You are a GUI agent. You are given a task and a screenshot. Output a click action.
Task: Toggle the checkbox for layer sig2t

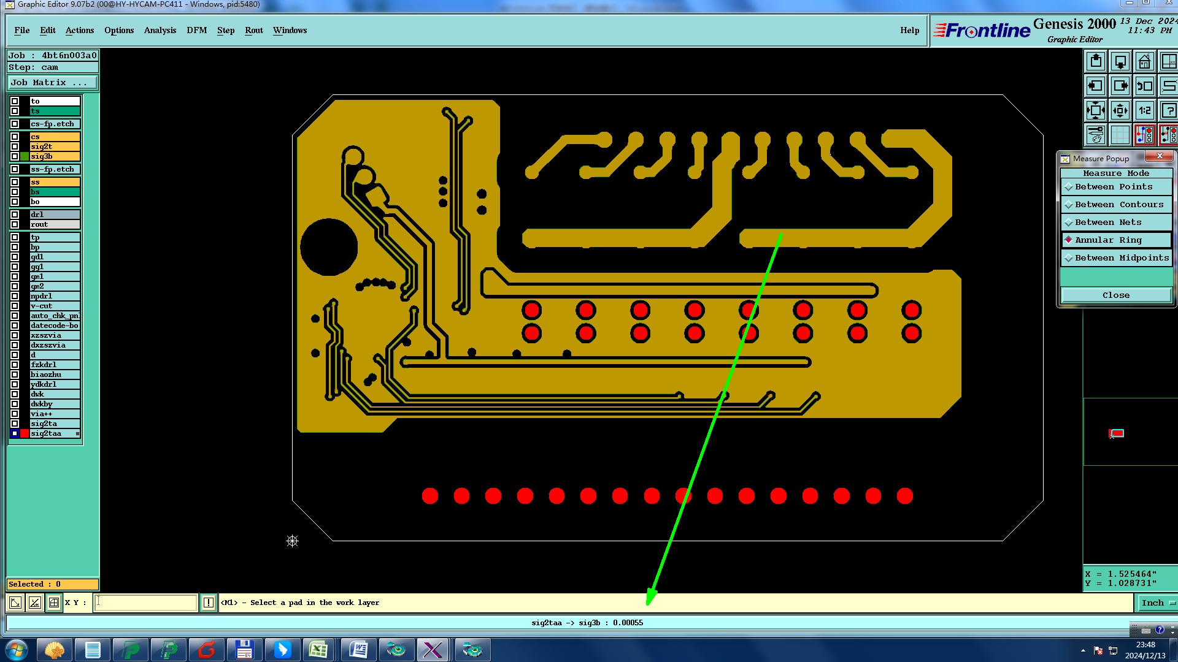click(15, 146)
